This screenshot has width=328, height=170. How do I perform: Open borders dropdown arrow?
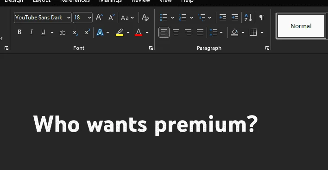click(262, 32)
